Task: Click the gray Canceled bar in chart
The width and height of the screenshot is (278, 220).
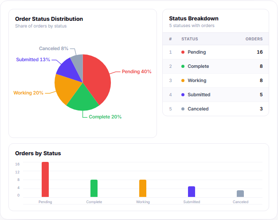Action: point(240,193)
